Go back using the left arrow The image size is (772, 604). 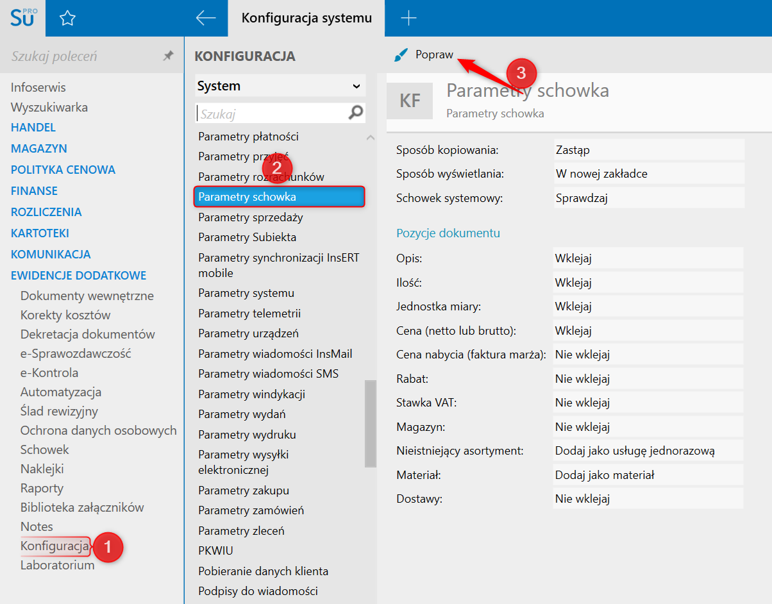point(205,19)
